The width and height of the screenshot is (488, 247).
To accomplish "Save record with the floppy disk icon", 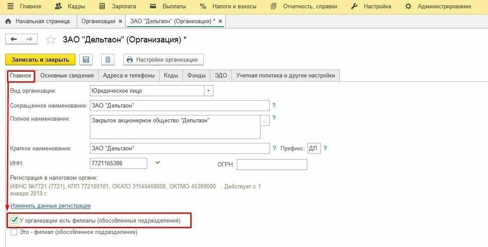I will pyautogui.click(x=86, y=59).
